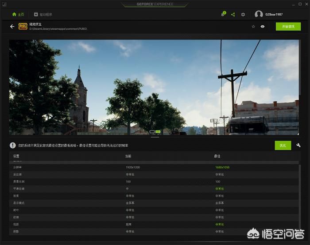Open the notifications bell icon
Viewport: 310px width, 245px height.
223,14
